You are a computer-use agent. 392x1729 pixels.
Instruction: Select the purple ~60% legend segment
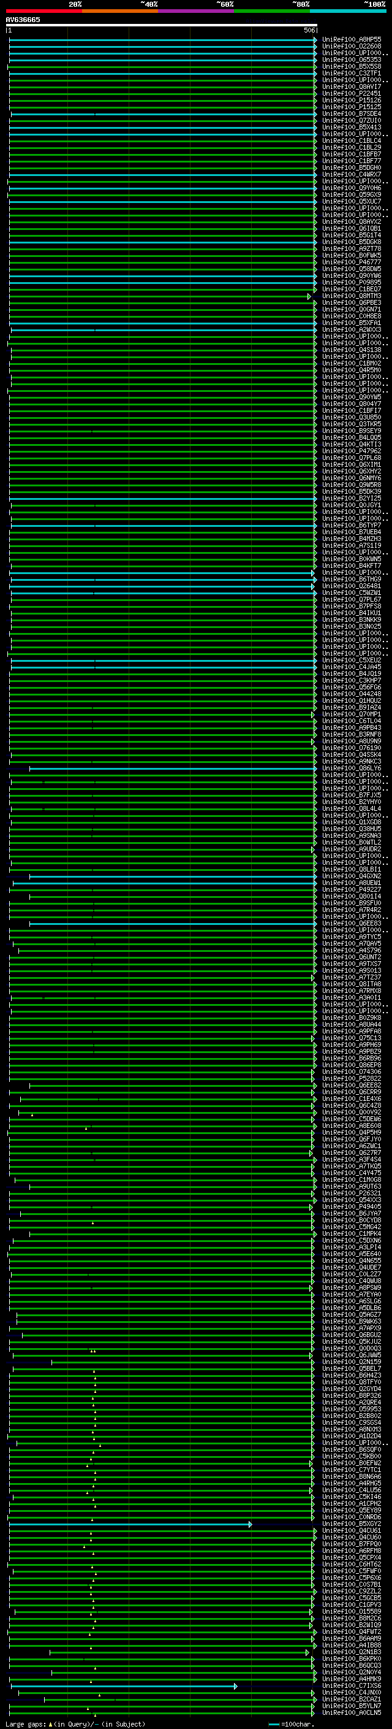click(x=195, y=11)
